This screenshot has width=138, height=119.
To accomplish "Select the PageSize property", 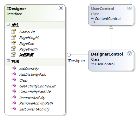I will tap(27, 44).
